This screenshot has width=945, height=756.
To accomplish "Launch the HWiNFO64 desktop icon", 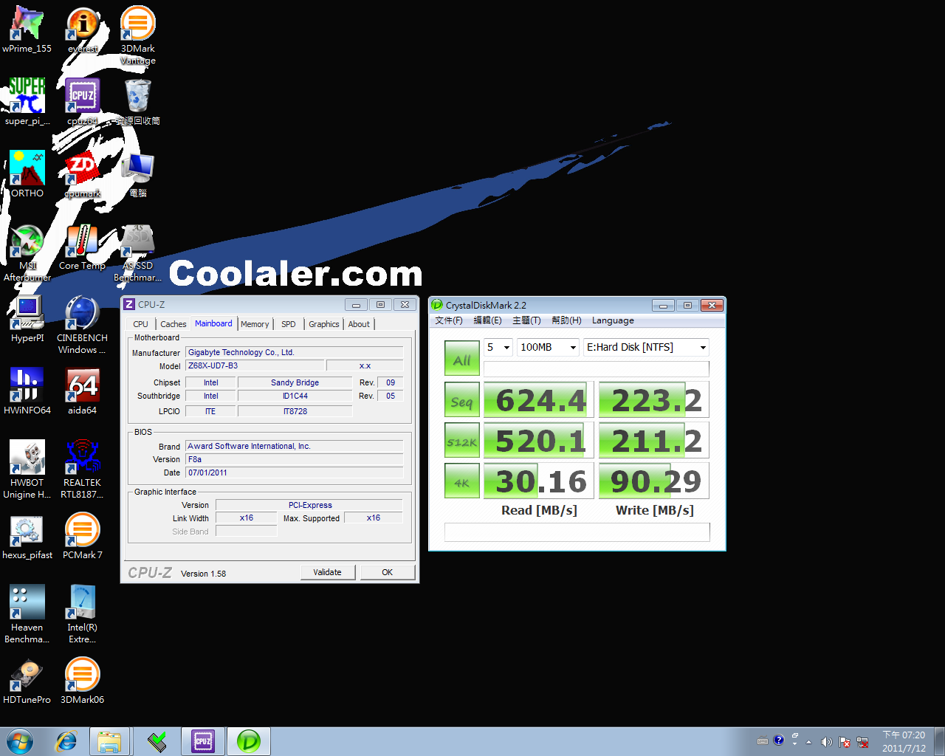I will pos(27,392).
